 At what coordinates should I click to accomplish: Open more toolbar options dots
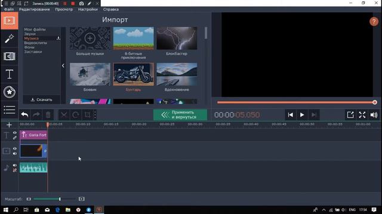95,115
